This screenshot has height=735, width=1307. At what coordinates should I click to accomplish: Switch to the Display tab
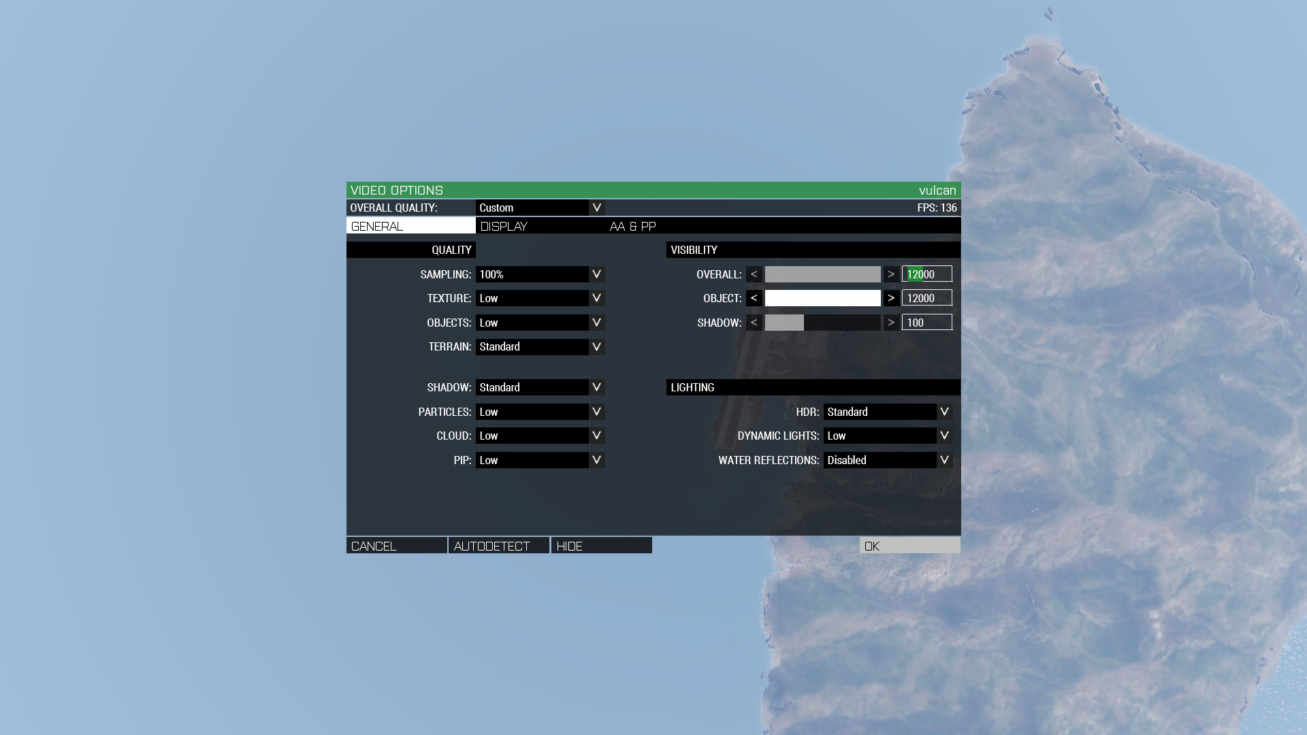(x=504, y=226)
